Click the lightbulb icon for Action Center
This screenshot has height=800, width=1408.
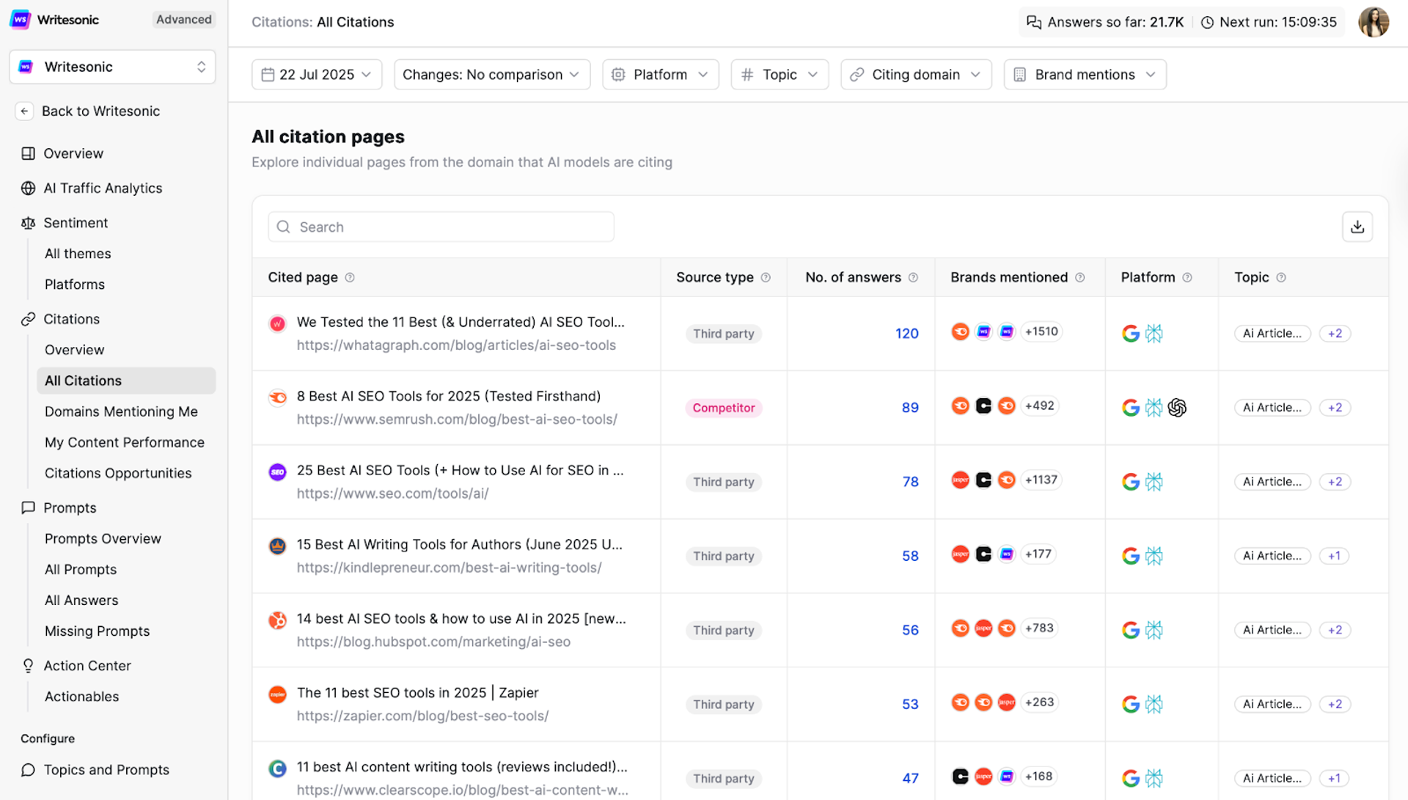(28, 666)
